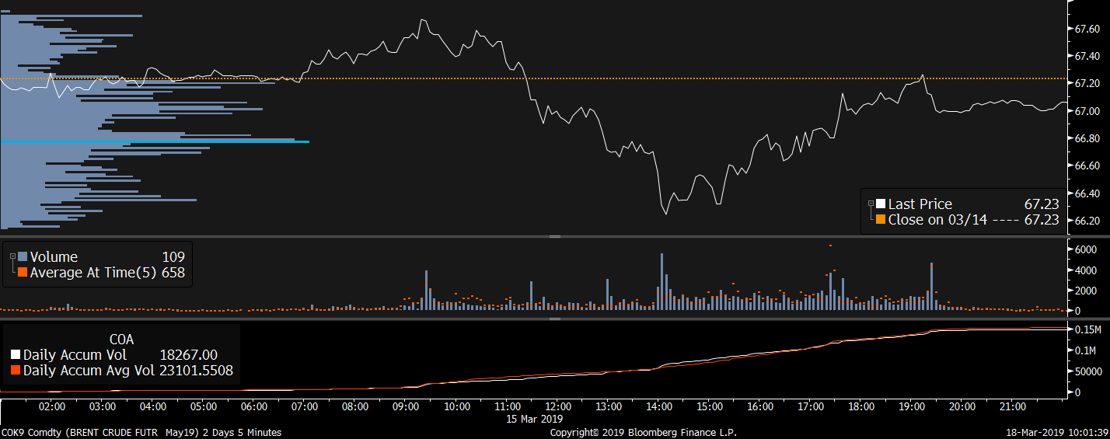
Task: Click the 67.40 price axis label
Action: coord(1087,56)
